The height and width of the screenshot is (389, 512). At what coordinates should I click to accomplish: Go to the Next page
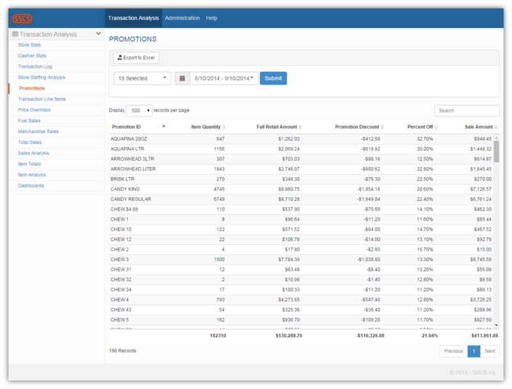490,351
